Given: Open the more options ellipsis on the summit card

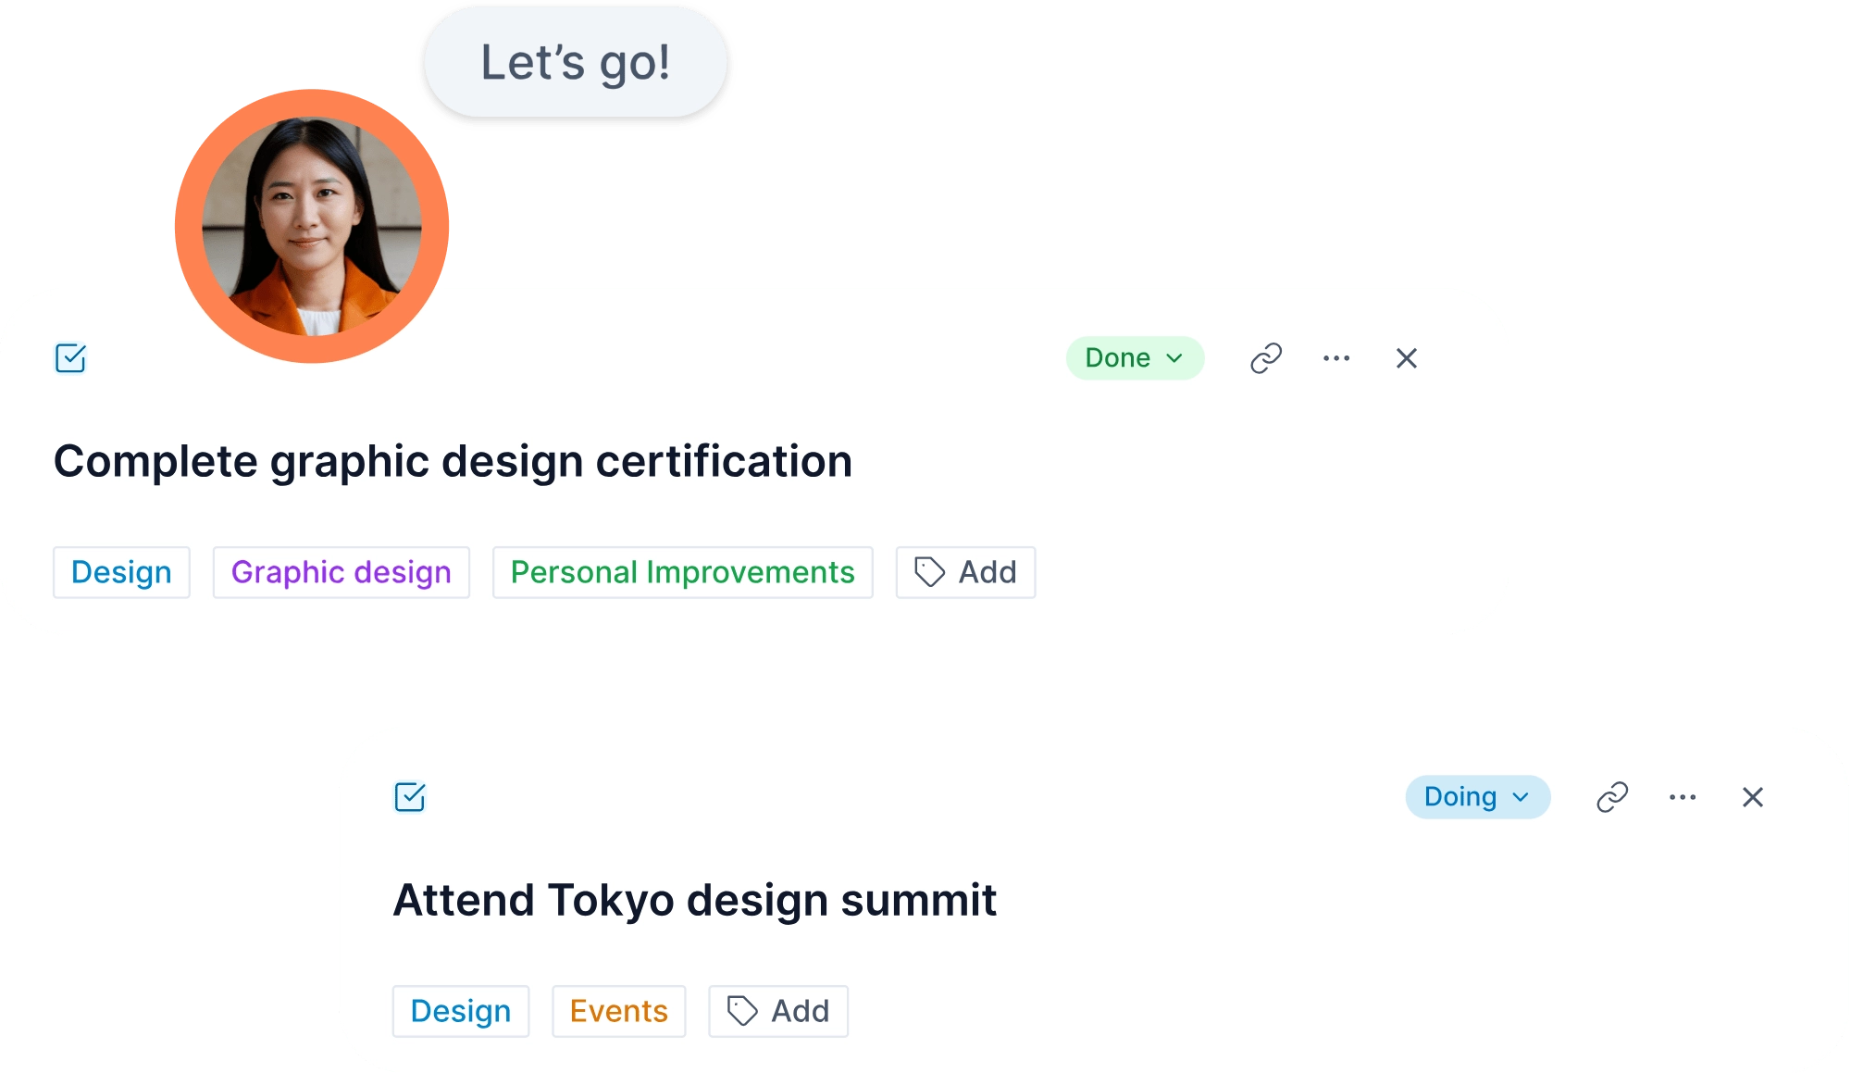Looking at the screenshot, I should 1682,796.
